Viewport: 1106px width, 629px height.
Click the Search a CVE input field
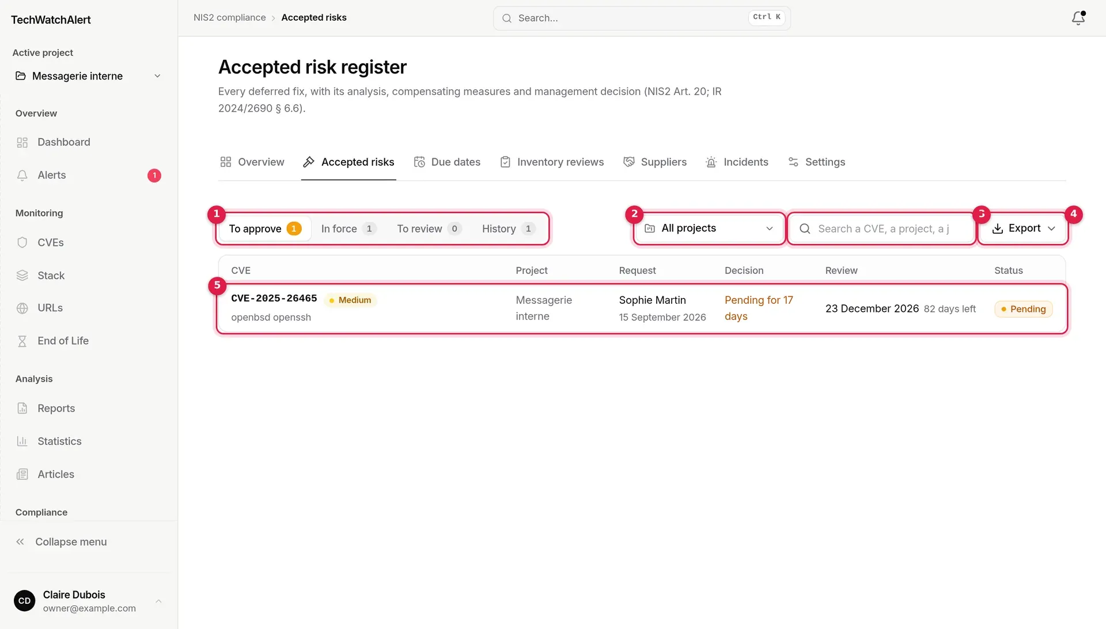tap(881, 228)
